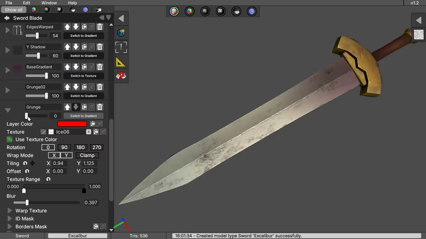Delete the Y Shadow layer
426x239 pixels.
click(100, 47)
